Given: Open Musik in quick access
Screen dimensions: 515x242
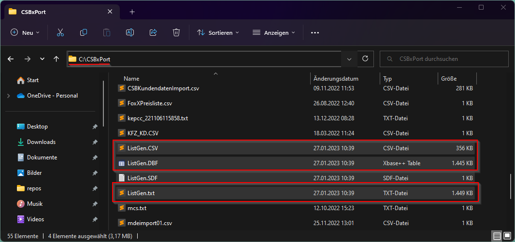Looking at the screenshot, I should point(29,204).
